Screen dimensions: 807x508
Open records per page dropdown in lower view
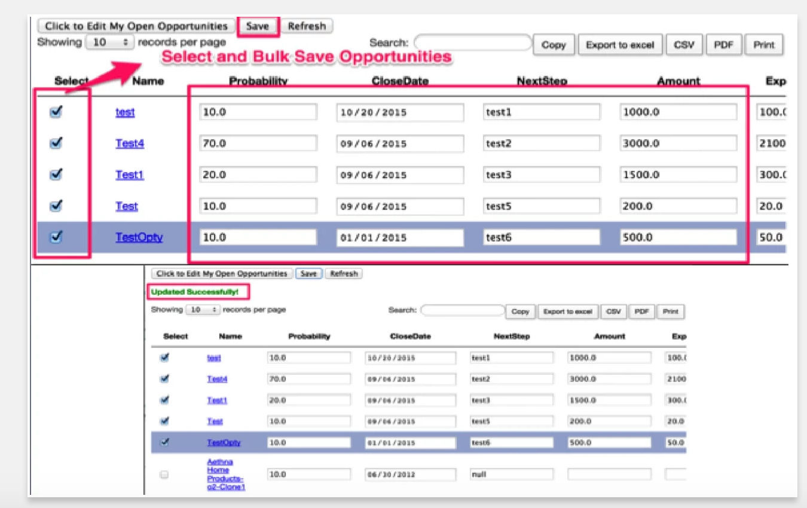(x=203, y=310)
